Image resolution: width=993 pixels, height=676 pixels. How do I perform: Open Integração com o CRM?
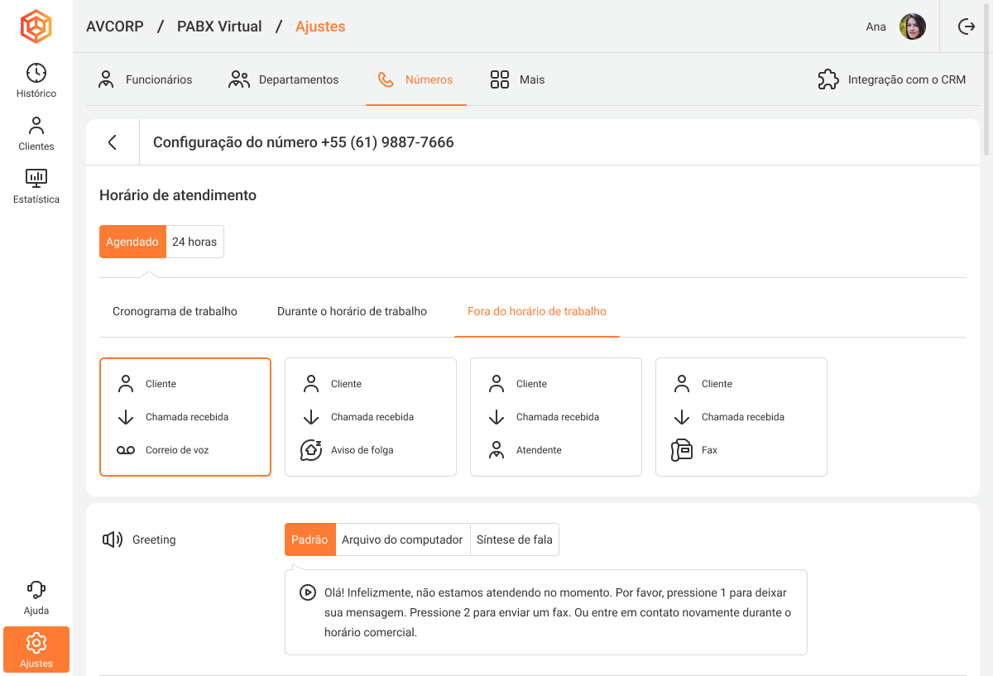click(891, 79)
